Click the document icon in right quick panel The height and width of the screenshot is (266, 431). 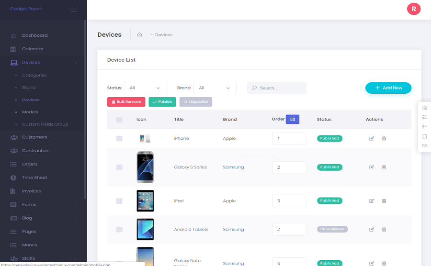pos(425,136)
